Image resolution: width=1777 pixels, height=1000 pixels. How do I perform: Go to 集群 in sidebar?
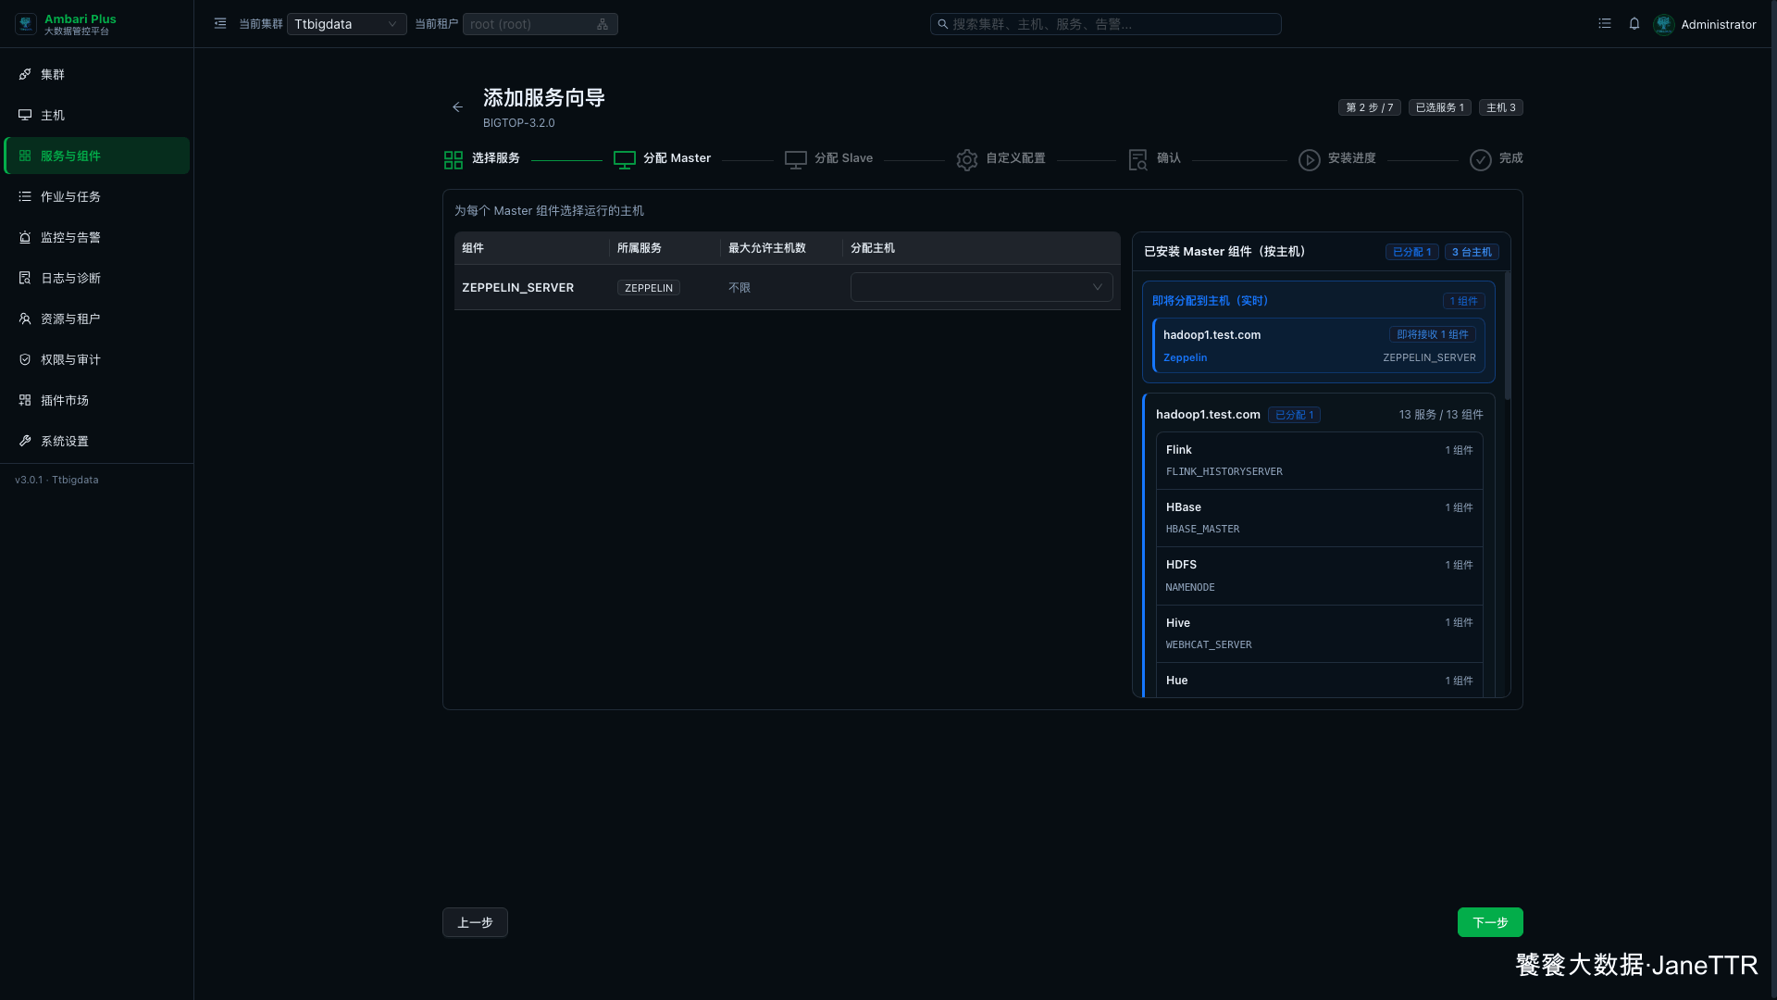coord(97,74)
